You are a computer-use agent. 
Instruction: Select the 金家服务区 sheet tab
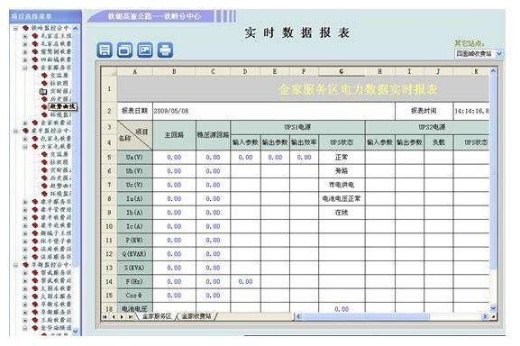point(157,316)
